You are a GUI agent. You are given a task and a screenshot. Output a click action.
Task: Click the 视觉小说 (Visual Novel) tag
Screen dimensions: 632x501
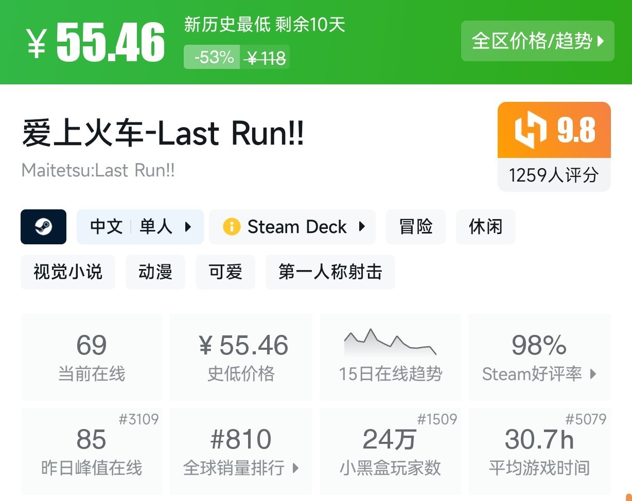pos(67,273)
